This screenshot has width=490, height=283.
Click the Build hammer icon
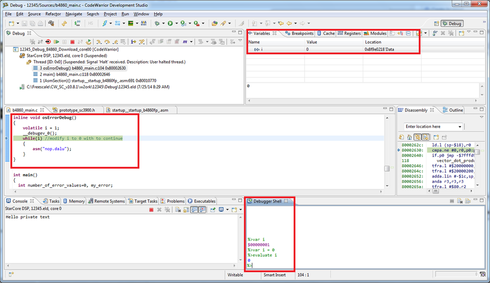(51, 24)
